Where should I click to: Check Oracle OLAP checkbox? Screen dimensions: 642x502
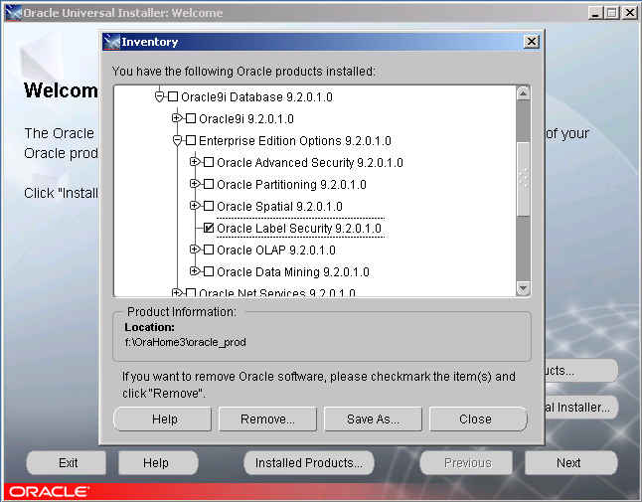(x=209, y=250)
